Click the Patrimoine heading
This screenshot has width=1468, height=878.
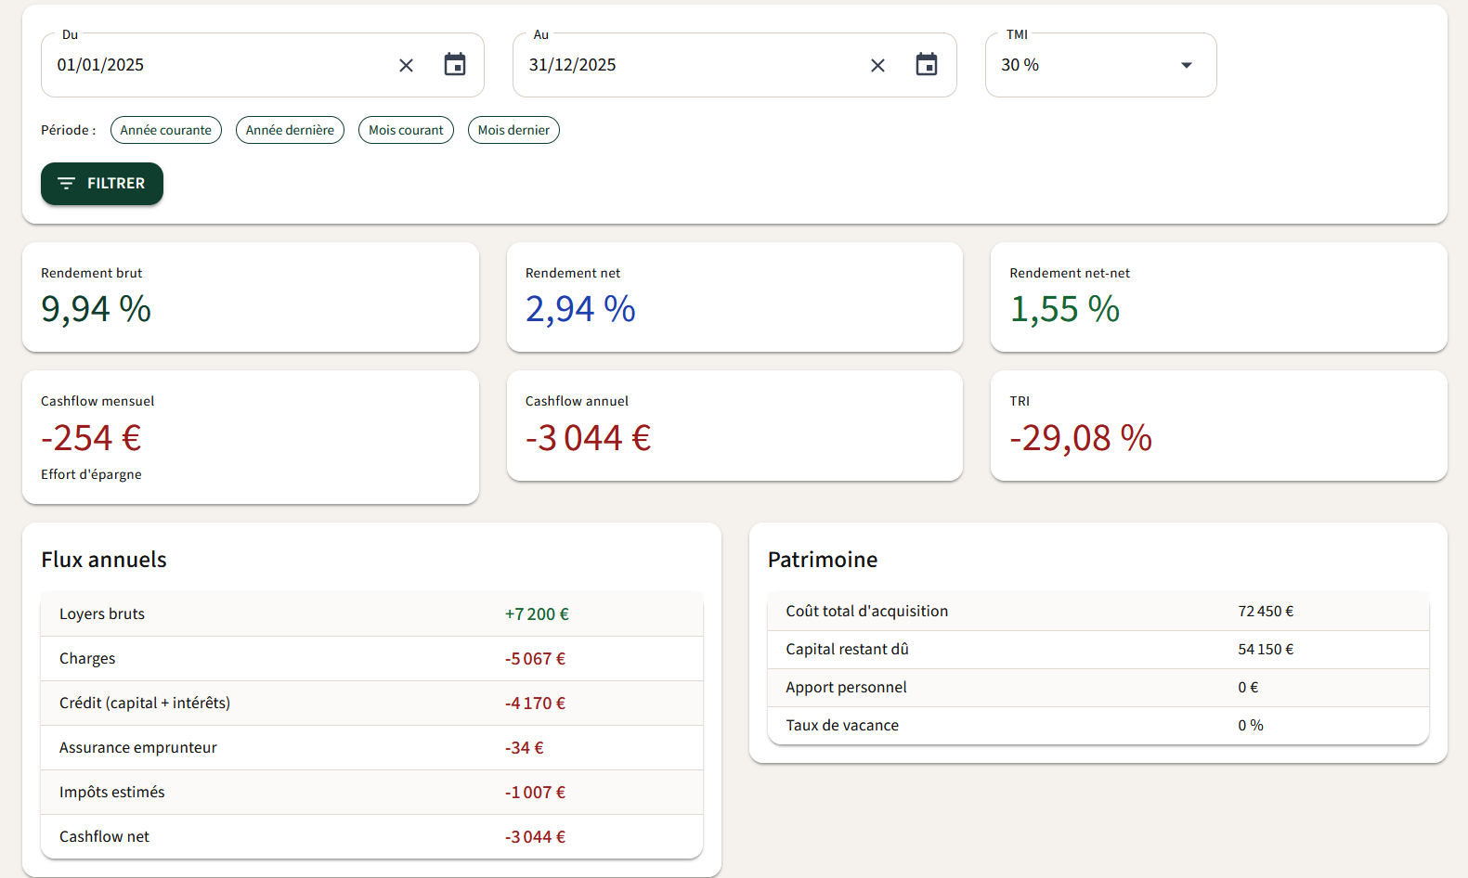823,560
